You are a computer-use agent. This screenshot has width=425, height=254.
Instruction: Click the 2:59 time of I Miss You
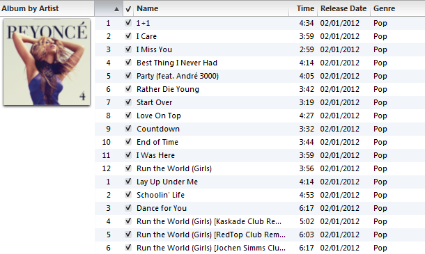[x=307, y=49]
